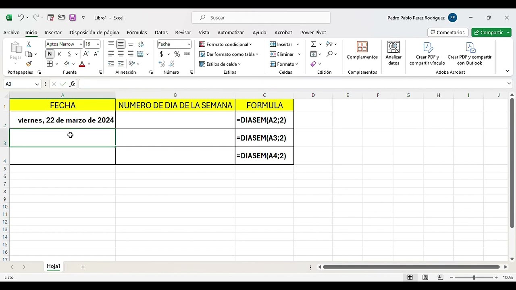Add a new sheet with plus button
Image resolution: width=516 pixels, height=290 pixels.
click(83, 267)
